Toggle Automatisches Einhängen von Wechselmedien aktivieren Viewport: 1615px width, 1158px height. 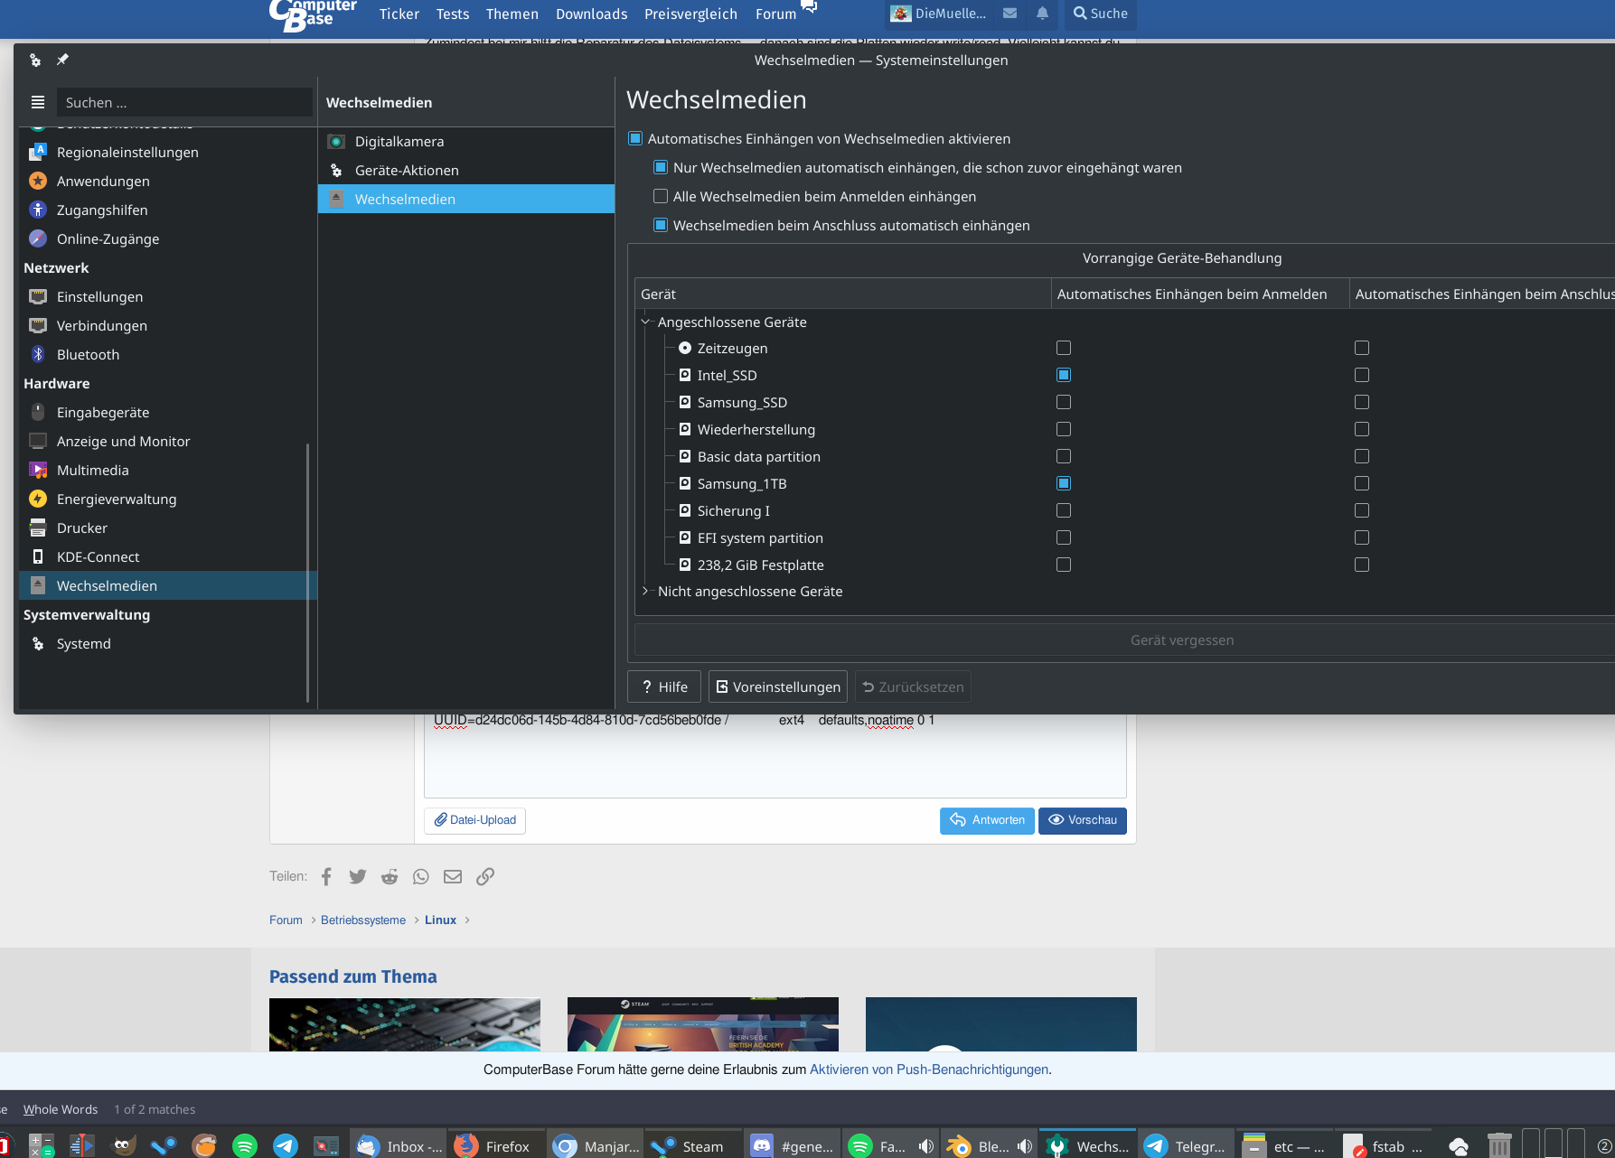(635, 138)
